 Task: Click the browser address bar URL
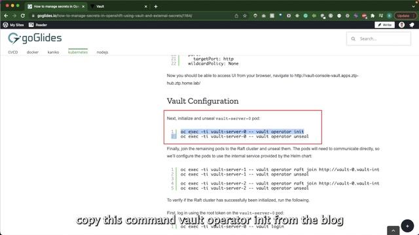[x=115, y=16]
